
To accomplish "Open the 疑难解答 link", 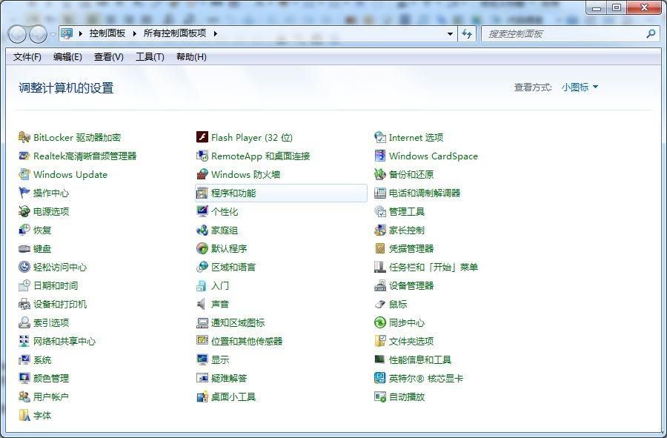I will tap(229, 378).
